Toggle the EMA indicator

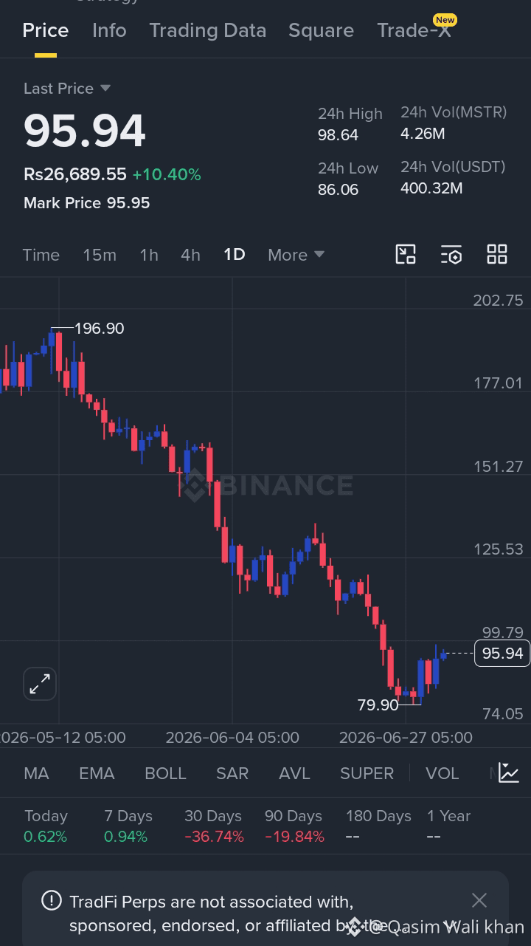click(x=97, y=773)
